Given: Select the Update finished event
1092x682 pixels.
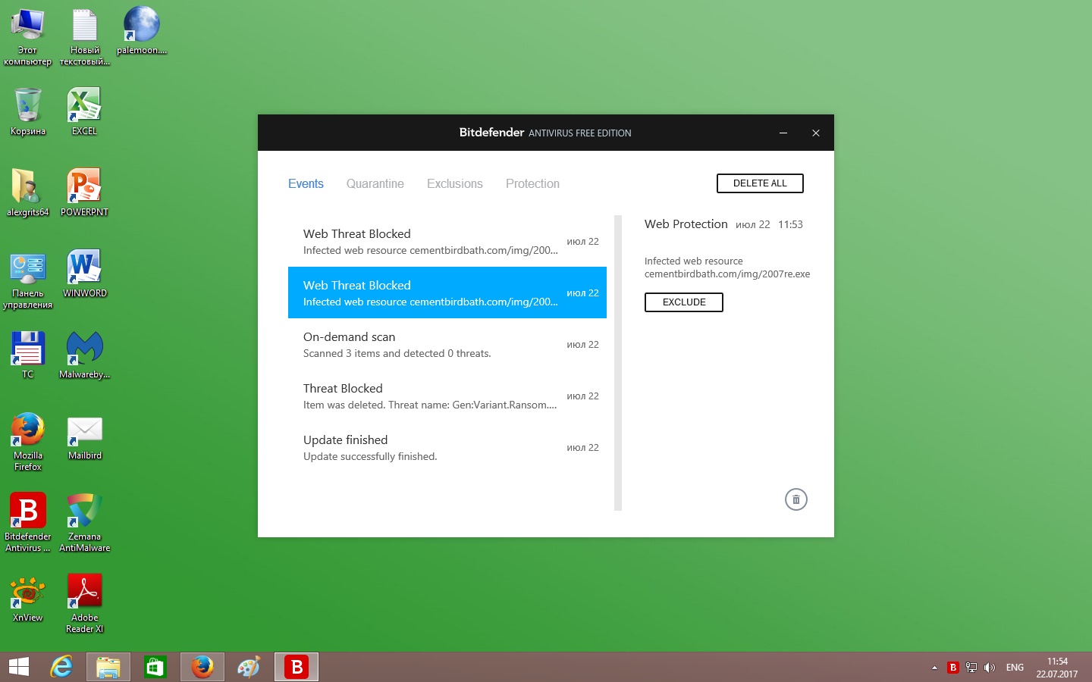Looking at the screenshot, I should [447, 447].
